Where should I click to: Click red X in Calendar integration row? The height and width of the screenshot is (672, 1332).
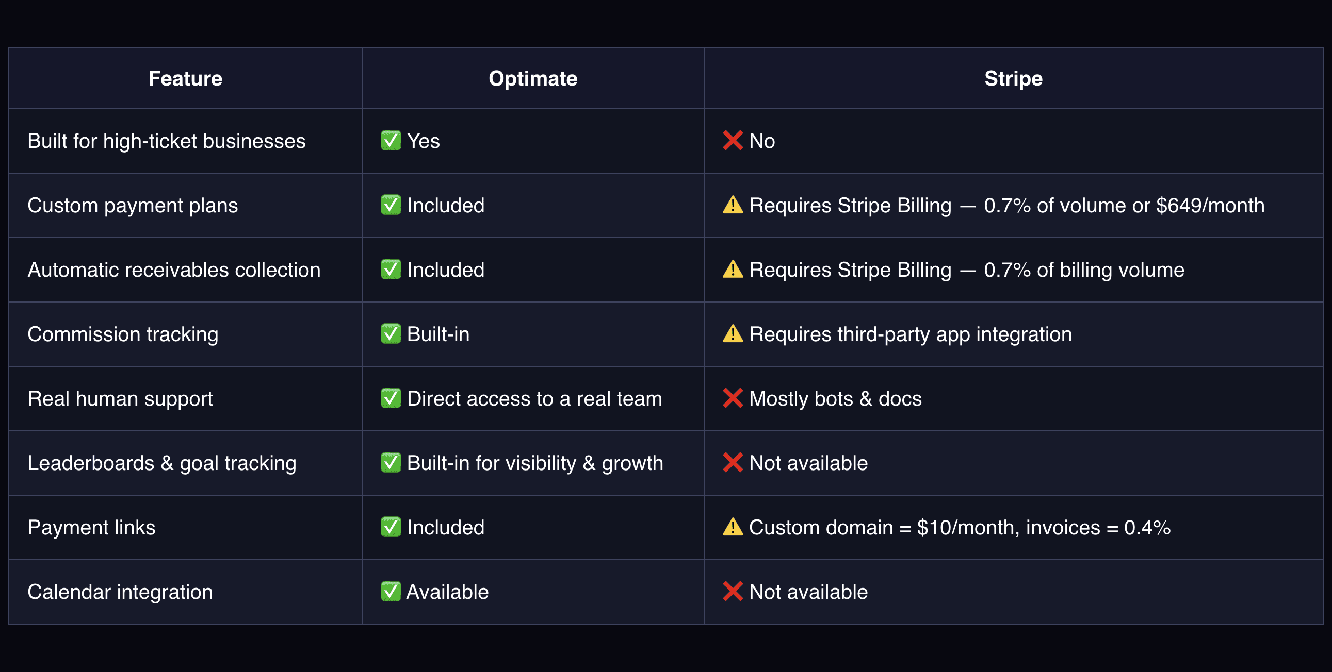pos(732,592)
